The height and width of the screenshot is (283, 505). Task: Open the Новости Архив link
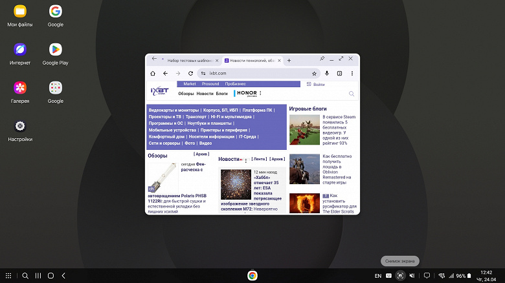click(277, 159)
